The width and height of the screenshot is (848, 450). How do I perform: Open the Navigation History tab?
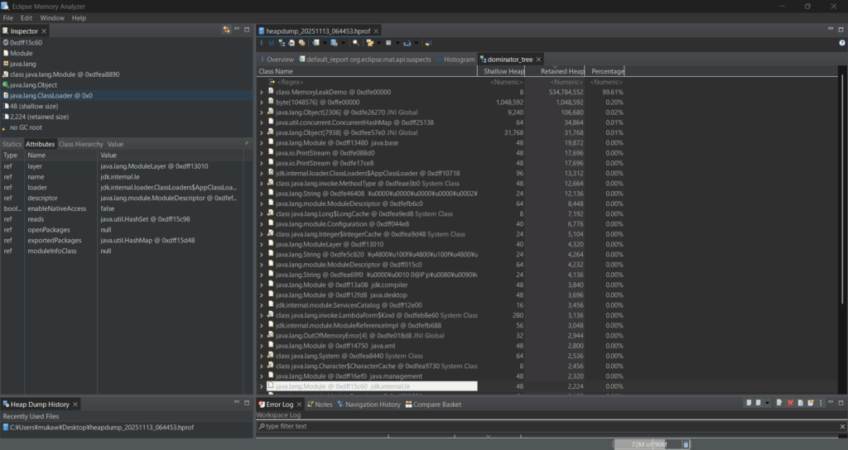(x=373, y=405)
